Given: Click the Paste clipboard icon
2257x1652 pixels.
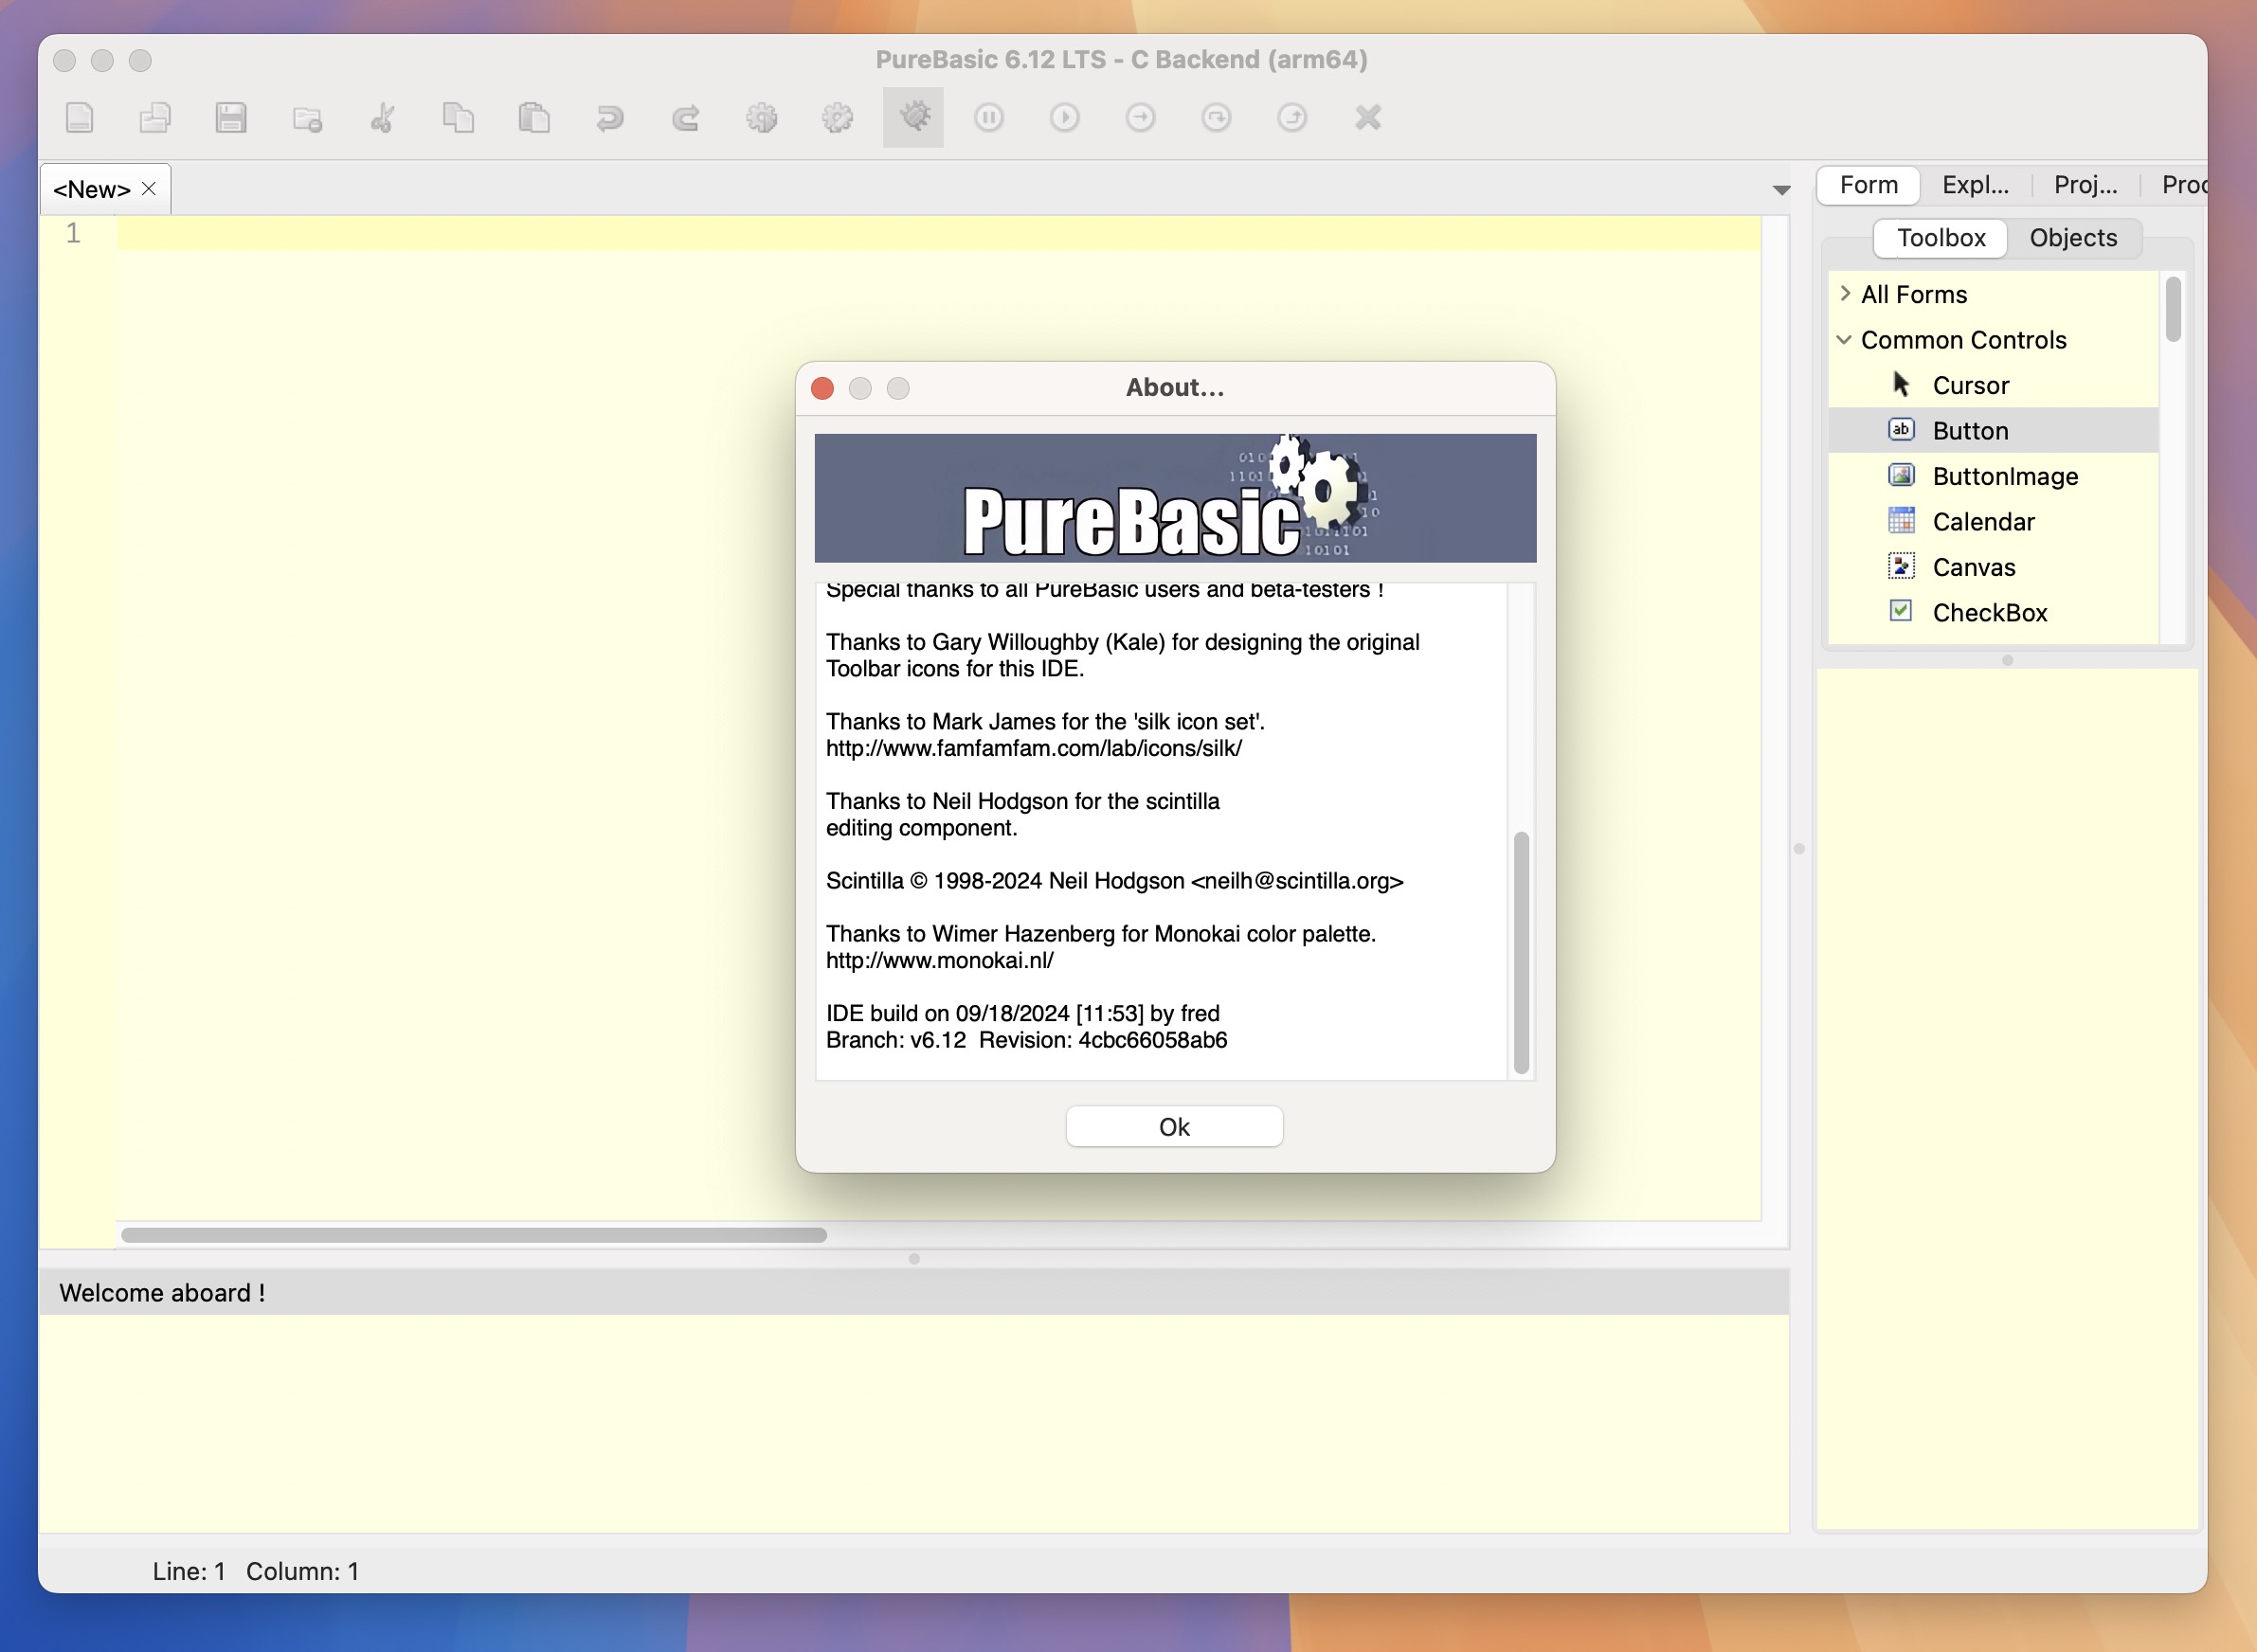Looking at the screenshot, I should point(534,118).
